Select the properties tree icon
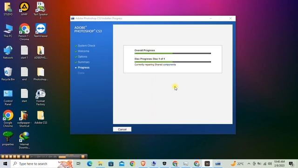This screenshot has height=168, width=298. (8, 139)
